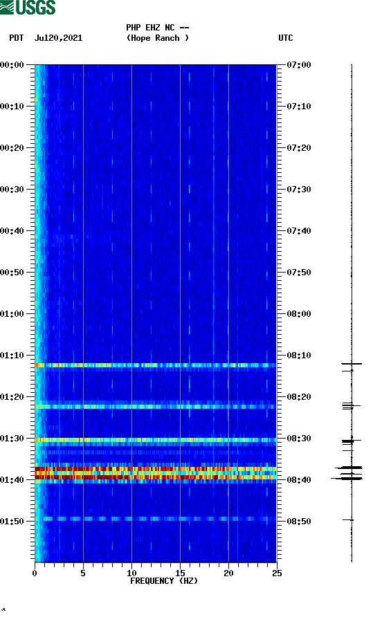382x617 pixels.
Task: Click the '08:50' UTC time label
Action: click(298, 522)
